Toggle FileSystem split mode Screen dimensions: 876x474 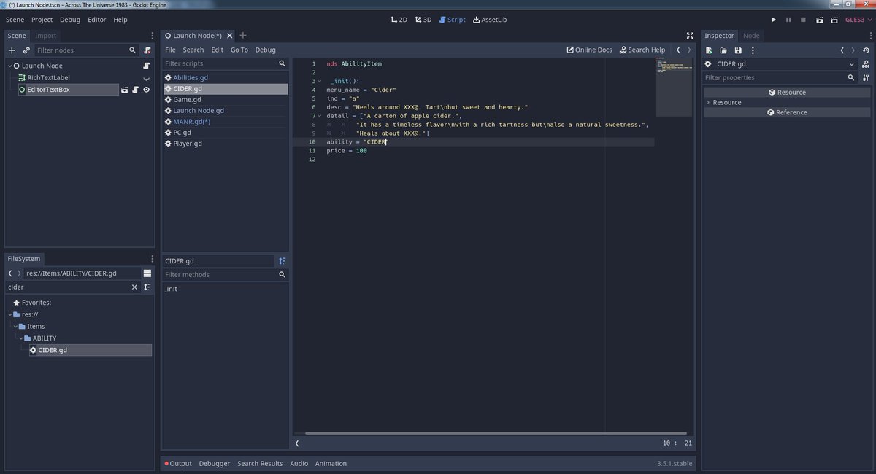point(147,273)
